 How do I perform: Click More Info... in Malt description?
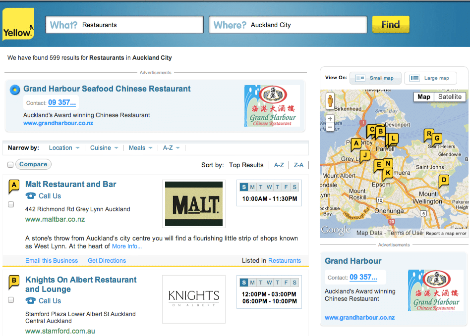pyautogui.click(x=127, y=246)
